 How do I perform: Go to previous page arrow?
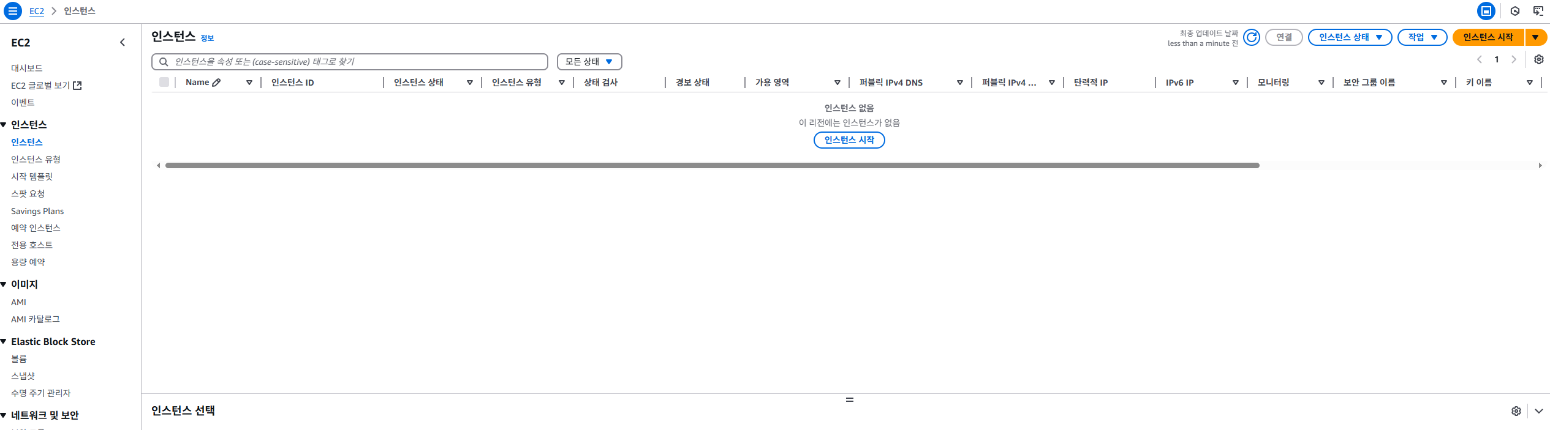(1480, 59)
